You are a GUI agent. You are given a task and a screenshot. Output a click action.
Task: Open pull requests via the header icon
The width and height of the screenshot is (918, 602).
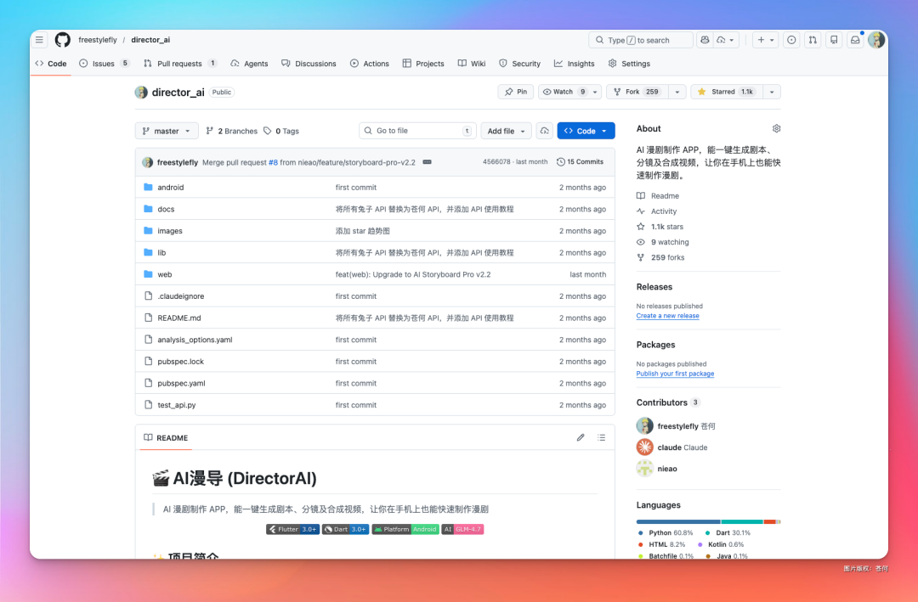coord(813,39)
